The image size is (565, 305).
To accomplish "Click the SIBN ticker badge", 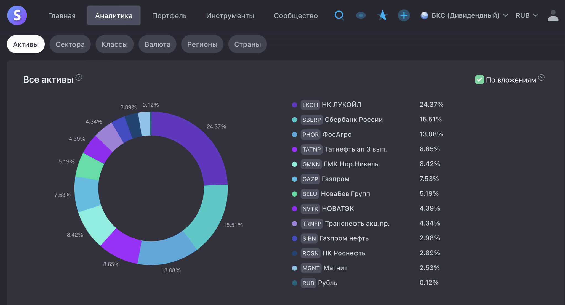I will [x=309, y=239].
